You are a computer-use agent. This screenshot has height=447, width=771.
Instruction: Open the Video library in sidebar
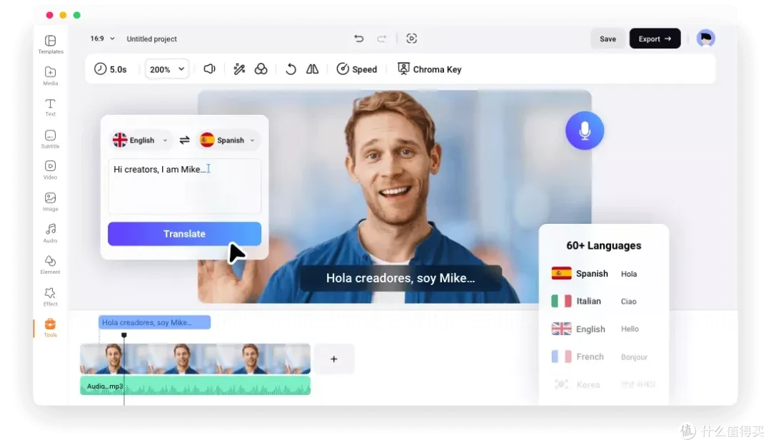pyautogui.click(x=50, y=170)
